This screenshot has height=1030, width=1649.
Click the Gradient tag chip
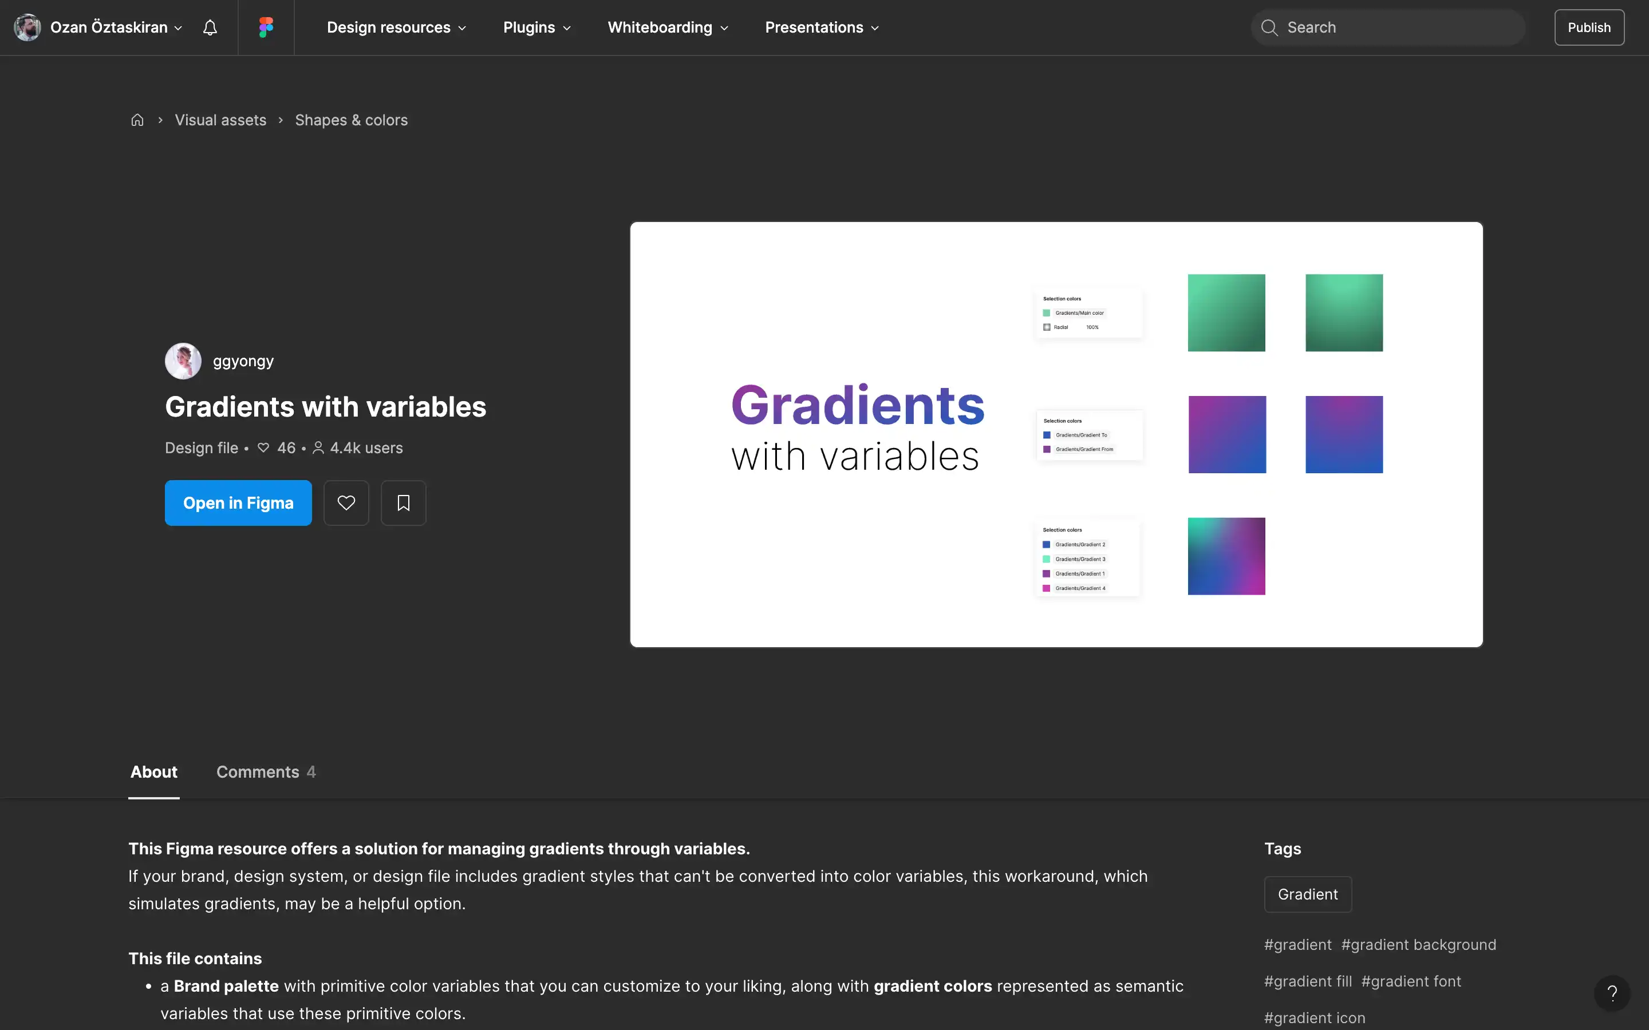(x=1307, y=894)
